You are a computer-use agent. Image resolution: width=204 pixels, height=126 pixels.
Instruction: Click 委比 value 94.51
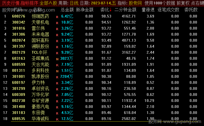pyautogui.click(x=106, y=22)
